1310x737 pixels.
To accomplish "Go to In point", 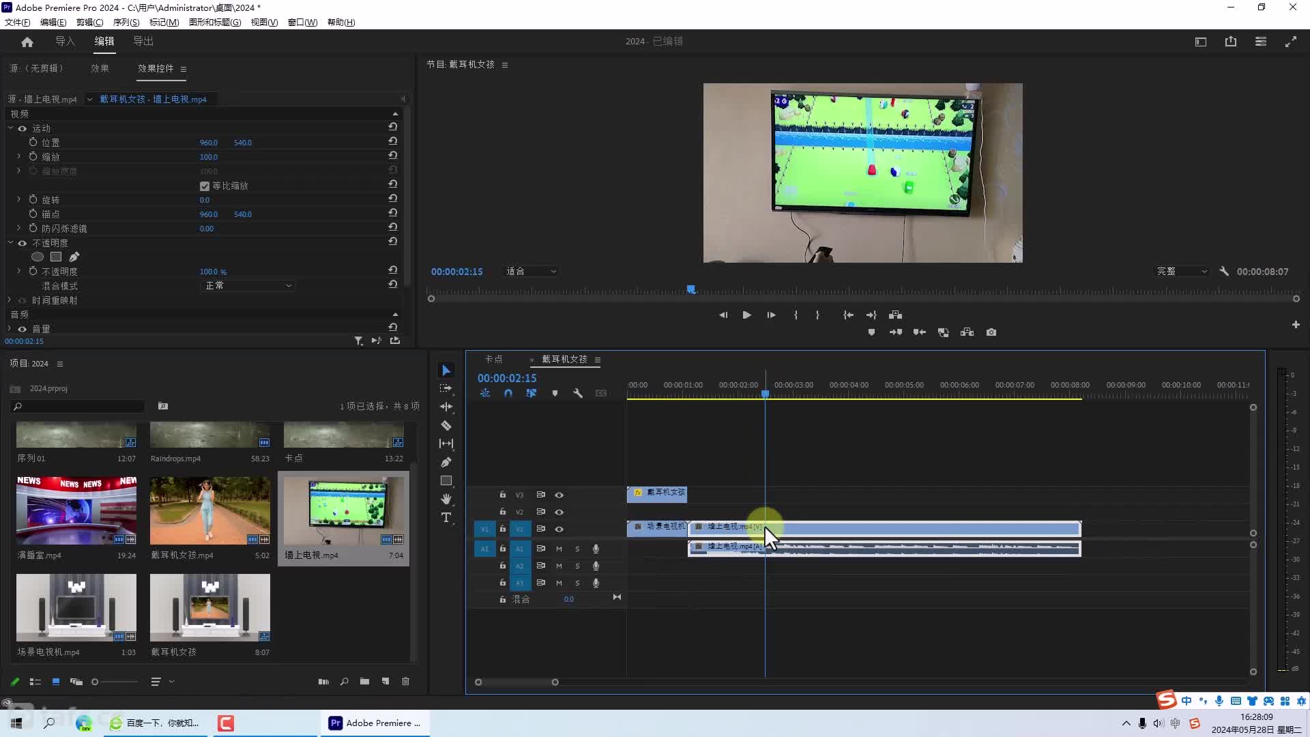I will (x=848, y=315).
